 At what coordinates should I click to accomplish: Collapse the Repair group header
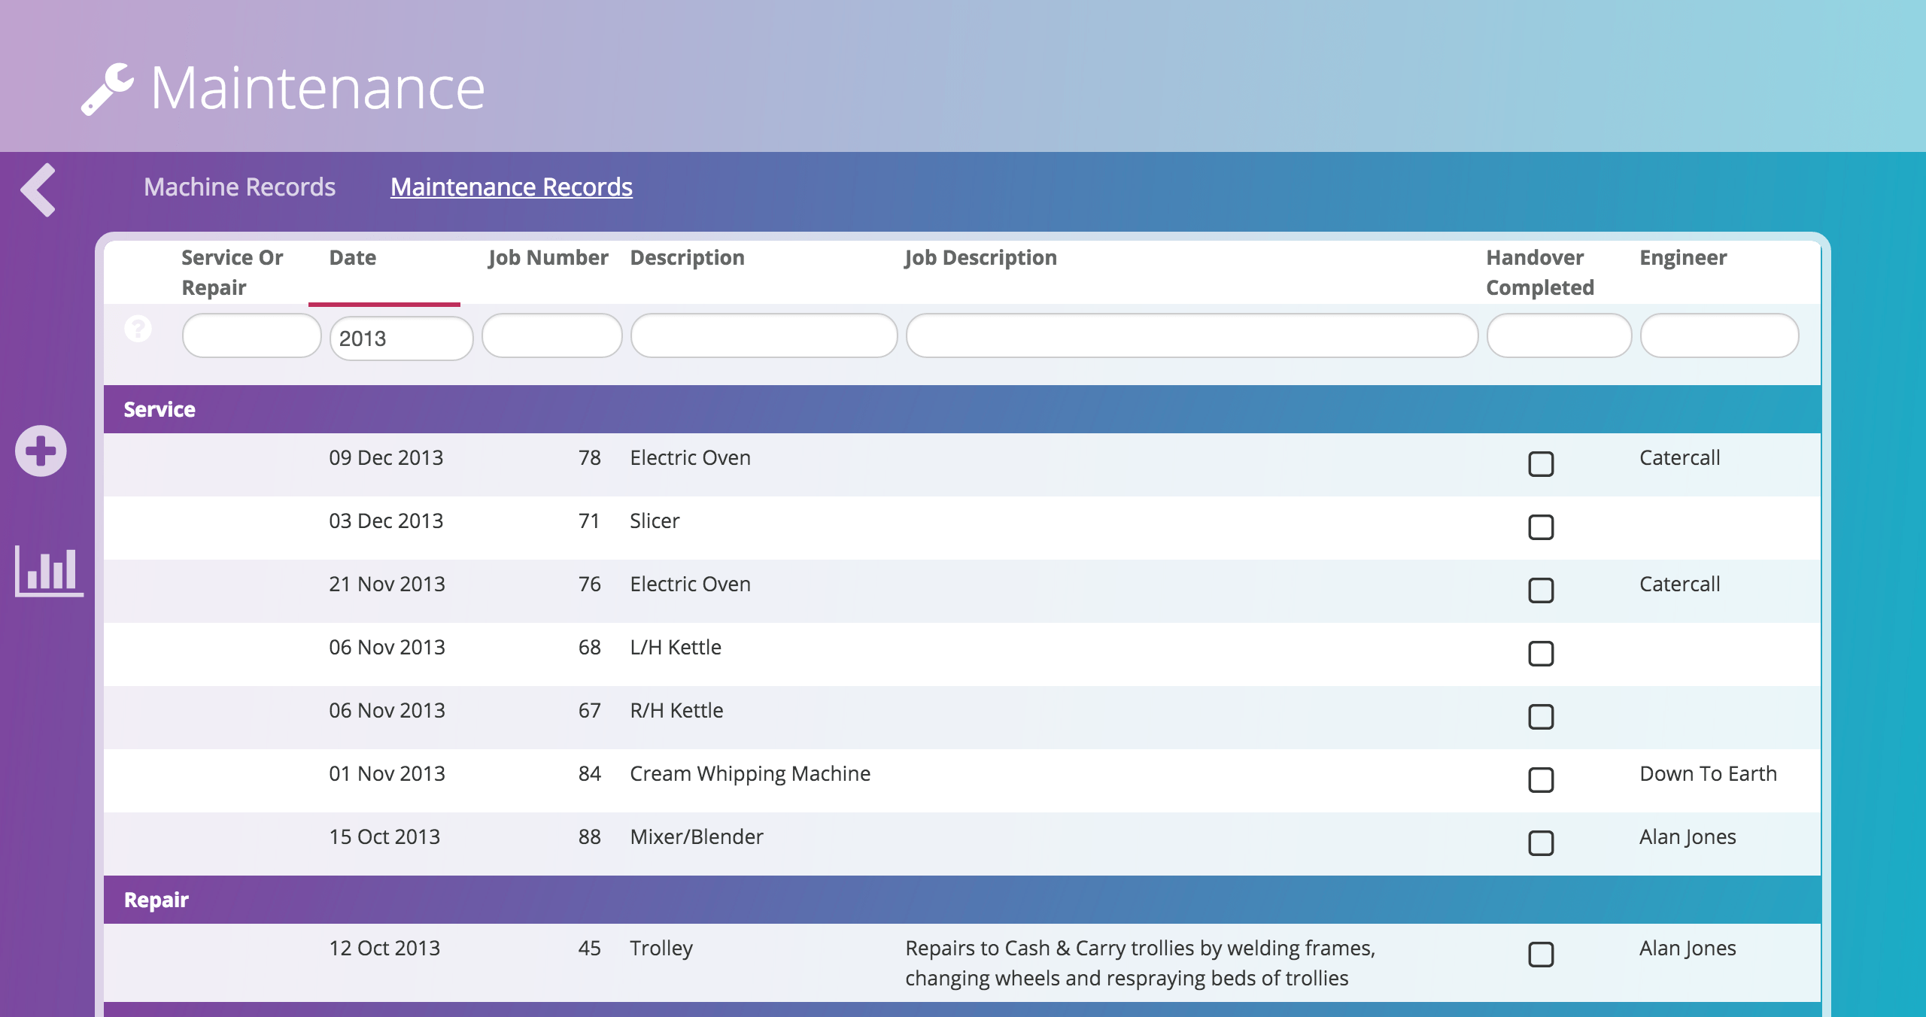(x=156, y=900)
